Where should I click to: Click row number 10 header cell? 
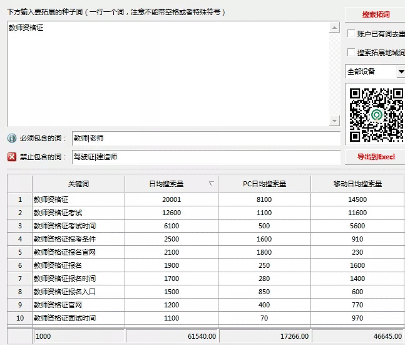point(20,318)
